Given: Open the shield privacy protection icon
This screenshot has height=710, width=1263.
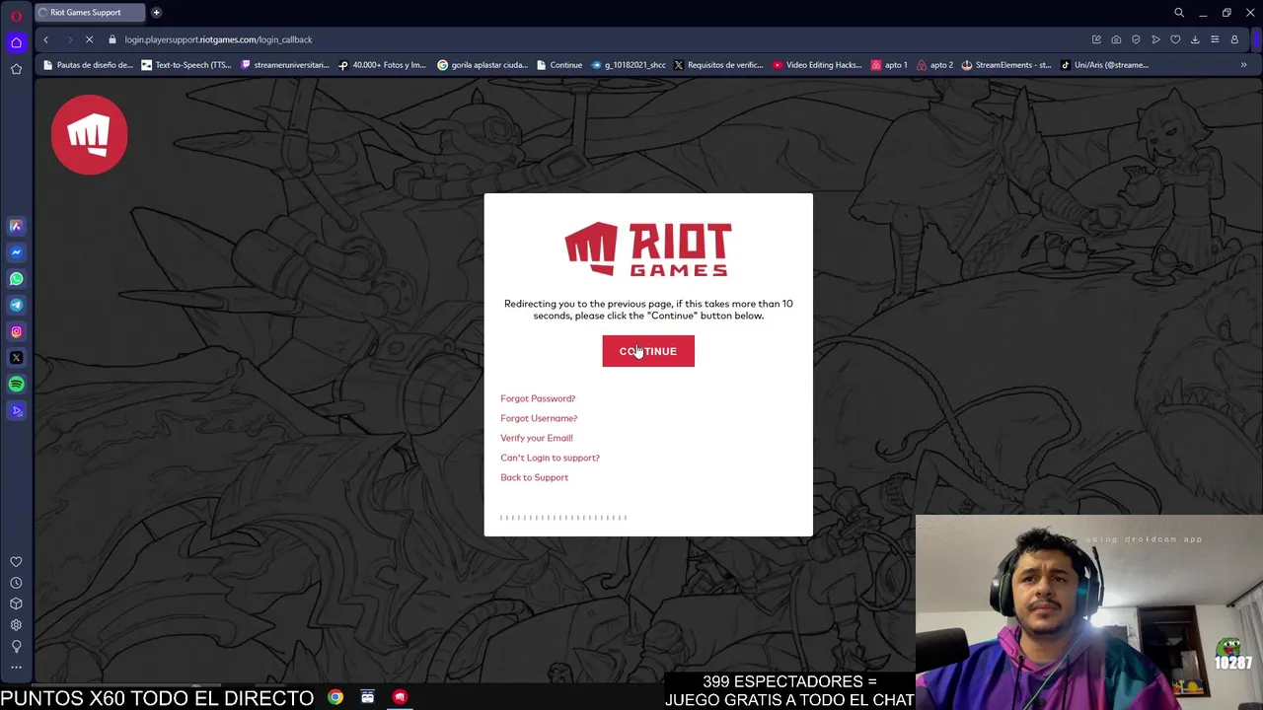Looking at the screenshot, I should click(x=1136, y=39).
